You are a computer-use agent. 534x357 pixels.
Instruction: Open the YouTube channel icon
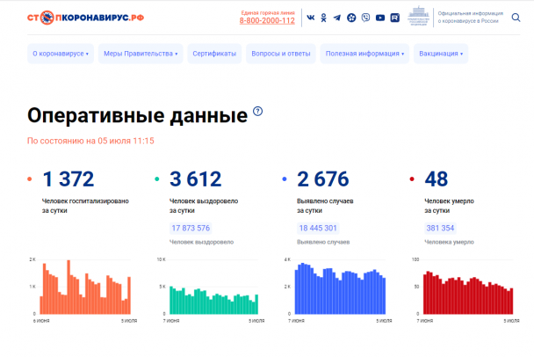pos(380,18)
